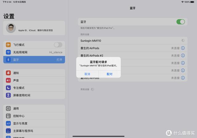Tap info icon in fourth device row
Image resolution: width=197 pixels, height=138 pixels.
click(183, 63)
